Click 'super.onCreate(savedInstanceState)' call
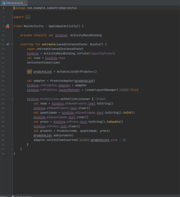Image resolution: width=180 pixels, height=197 pixels. (55, 49)
